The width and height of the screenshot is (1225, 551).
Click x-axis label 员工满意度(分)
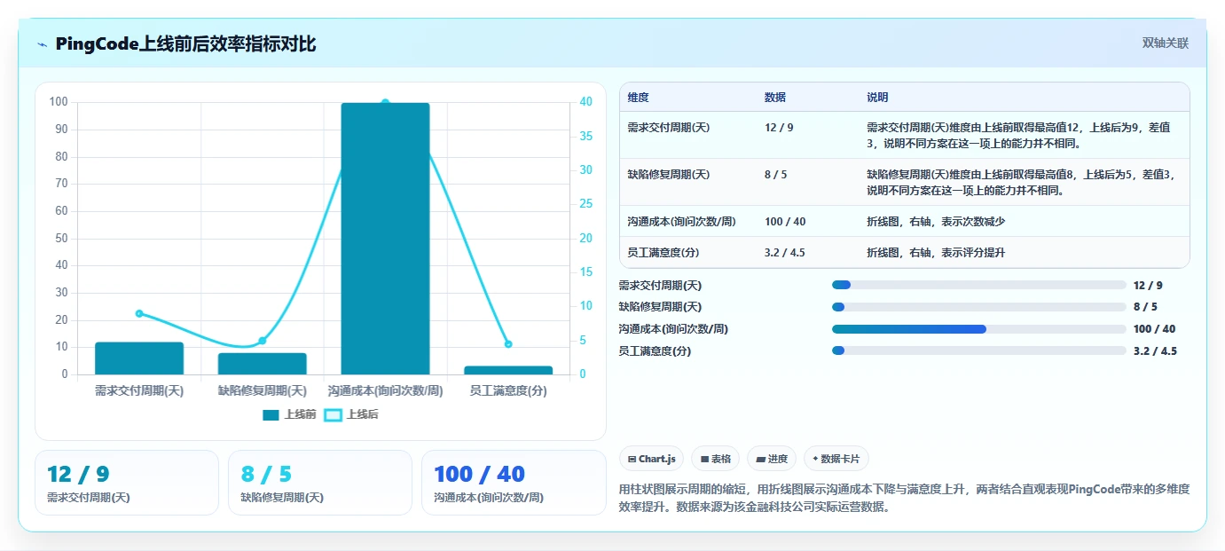(x=508, y=390)
